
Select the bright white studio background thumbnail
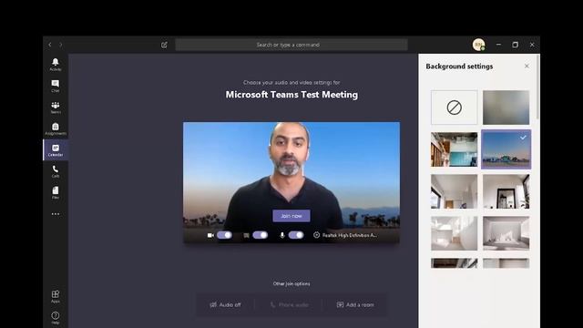pyautogui.click(x=454, y=233)
